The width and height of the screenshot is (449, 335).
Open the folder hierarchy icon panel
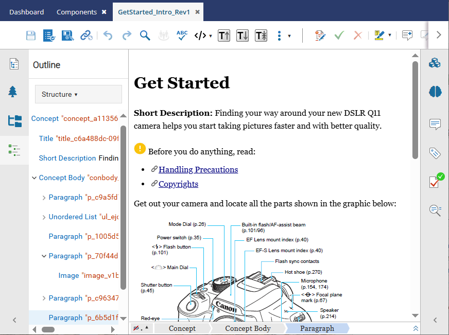[x=14, y=121]
